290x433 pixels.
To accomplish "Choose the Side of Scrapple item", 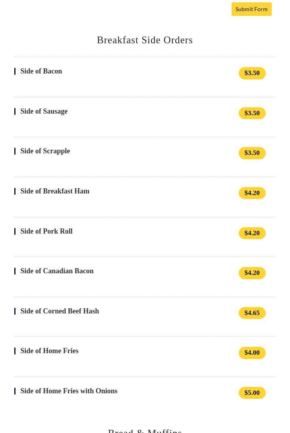I will click(x=45, y=151).
